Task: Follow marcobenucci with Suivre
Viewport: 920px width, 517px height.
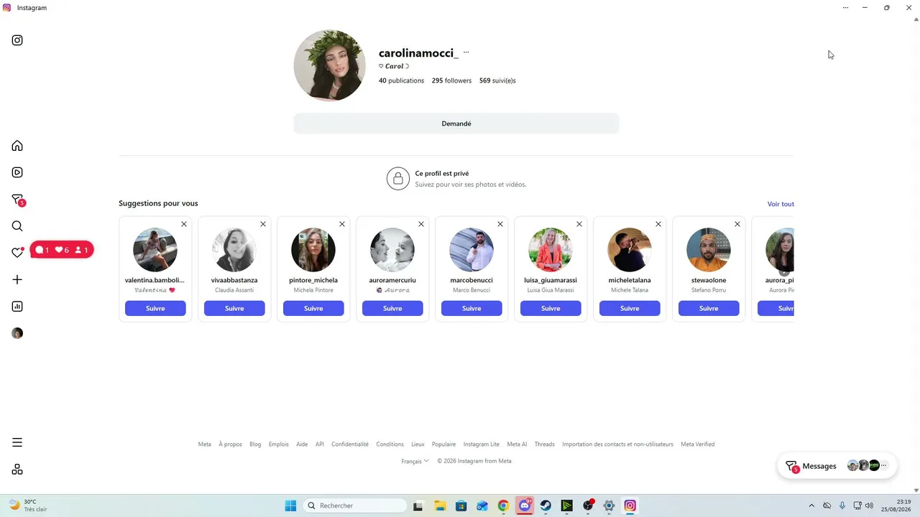Action: click(471, 308)
